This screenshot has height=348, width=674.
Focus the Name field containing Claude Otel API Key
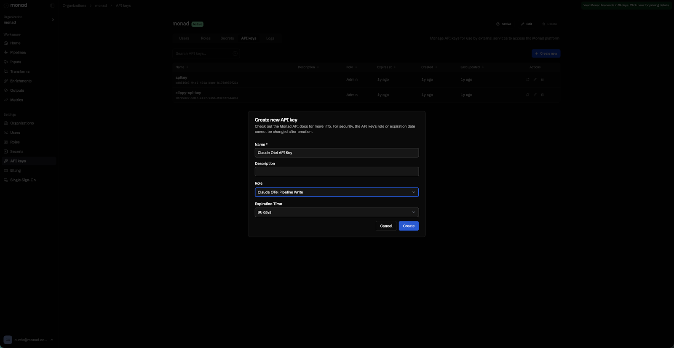tap(337, 153)
